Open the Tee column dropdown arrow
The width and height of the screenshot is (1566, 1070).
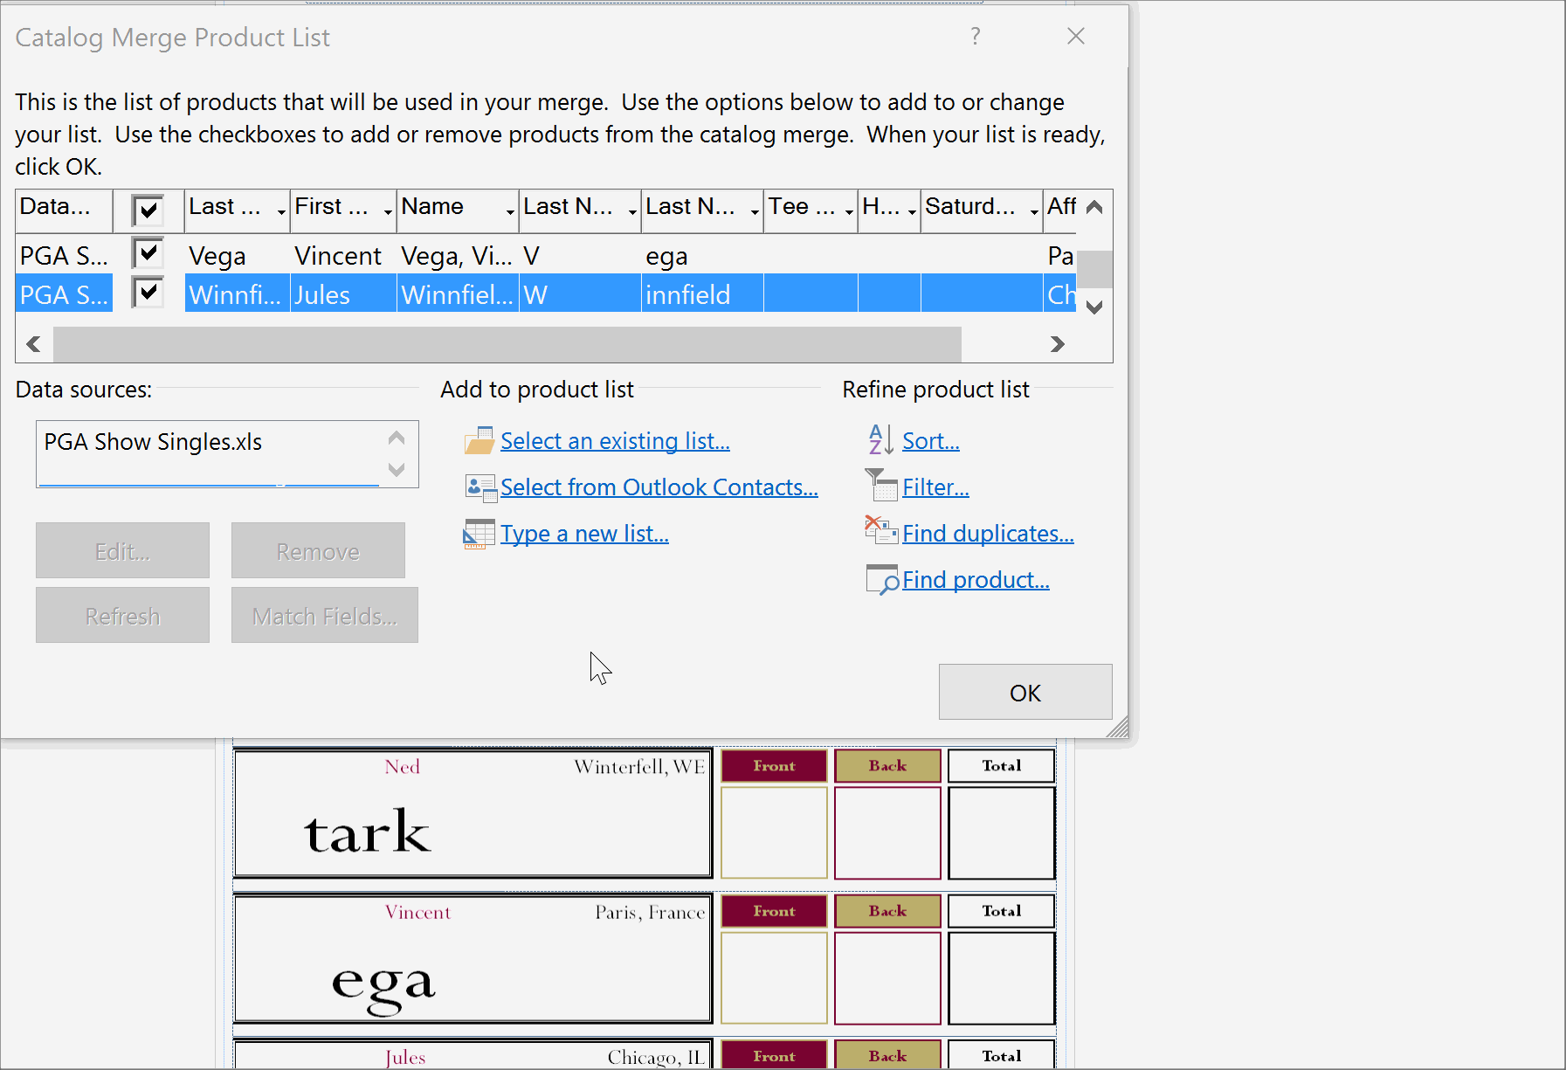click(849, 211)
